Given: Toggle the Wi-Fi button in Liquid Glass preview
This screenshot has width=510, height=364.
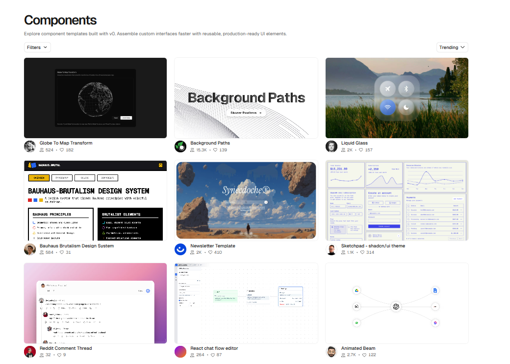Looking at the screenshot, I should pos(388,107).
